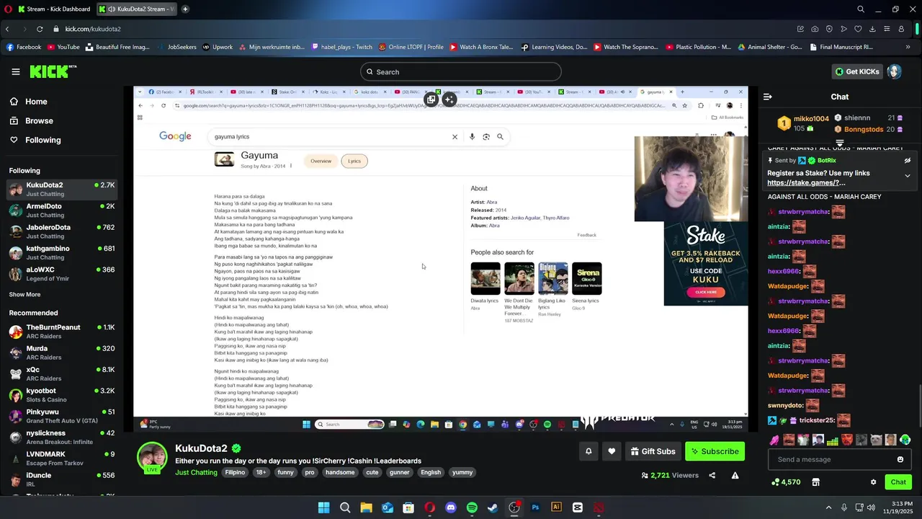The height and width of the screenshot is (519, 922).
Task: Show hidden system tray icons
Action: [x=828, y=507]
